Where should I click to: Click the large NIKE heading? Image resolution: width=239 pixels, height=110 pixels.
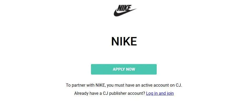(124, 41)
